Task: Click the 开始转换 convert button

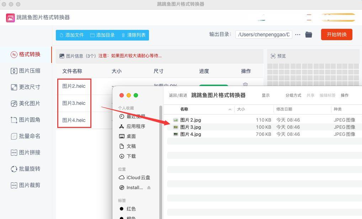Action: coord(336,34)
